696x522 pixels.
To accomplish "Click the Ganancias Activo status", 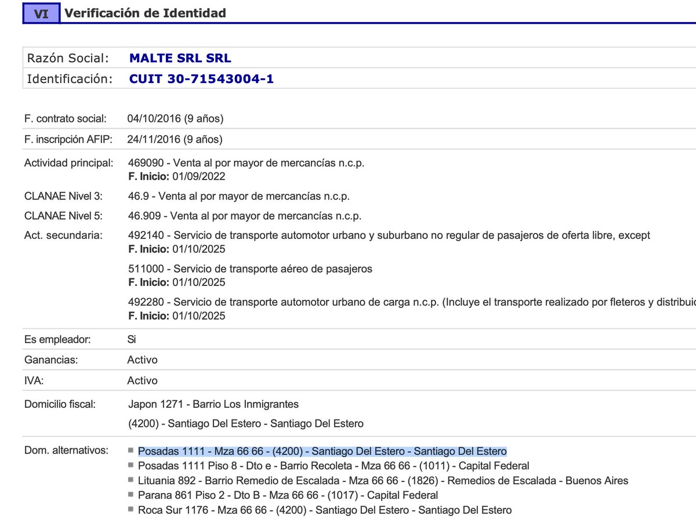I will tap(141, 360).
